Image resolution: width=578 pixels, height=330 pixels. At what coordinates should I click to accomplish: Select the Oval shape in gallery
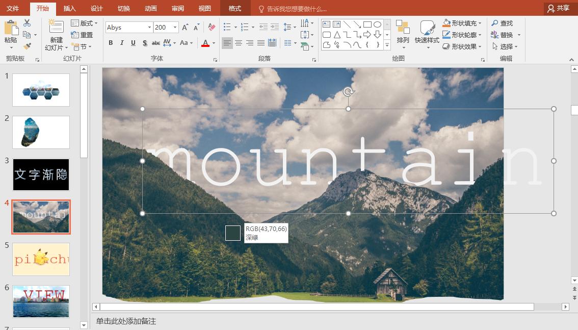tap(377, 24)
